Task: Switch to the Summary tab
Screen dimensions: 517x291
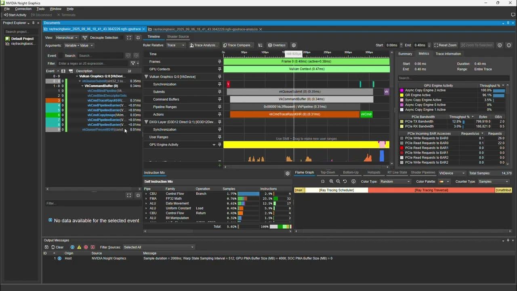Action: (405, 54)
